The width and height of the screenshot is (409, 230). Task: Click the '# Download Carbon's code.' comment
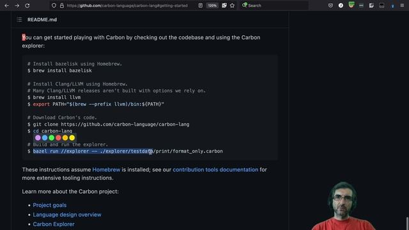click(62, 118)
